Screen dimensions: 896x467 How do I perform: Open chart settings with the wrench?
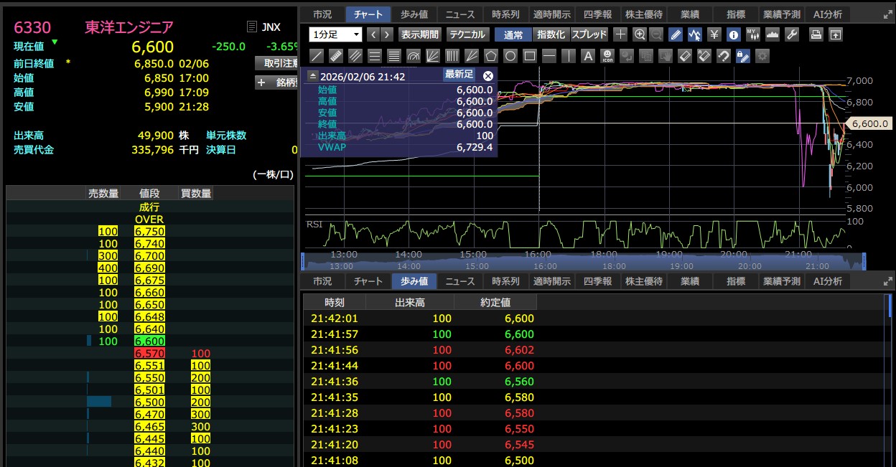coord(793,34)
